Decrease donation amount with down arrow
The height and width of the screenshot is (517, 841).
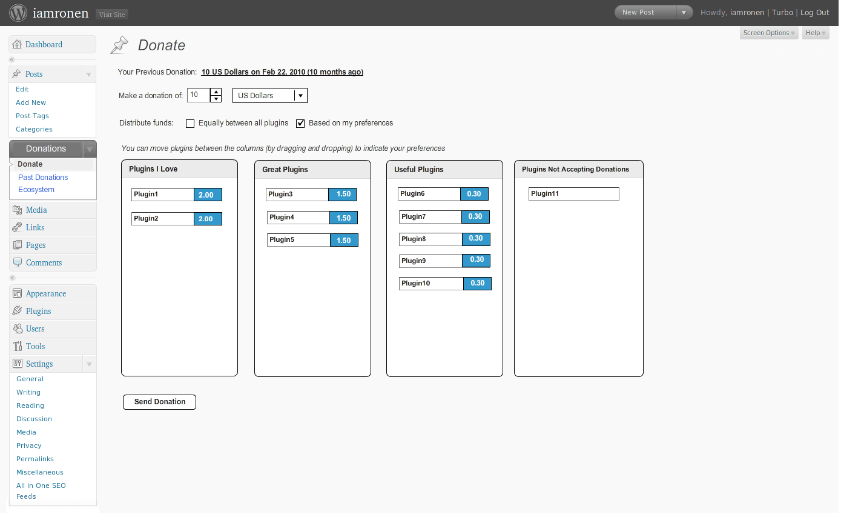tap(216, 99)
